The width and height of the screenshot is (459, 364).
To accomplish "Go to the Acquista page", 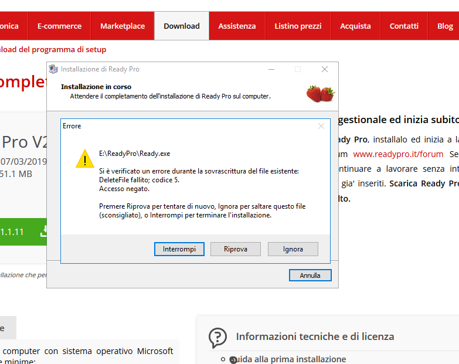I will click(355, 26).
